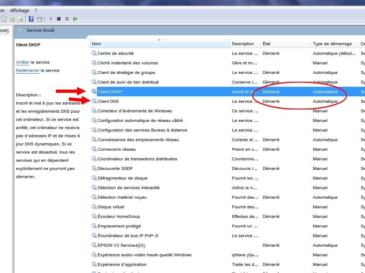Click the Start service play icon
The width and height of the screenshot is (365, 273).
click(x=51, y=19)
